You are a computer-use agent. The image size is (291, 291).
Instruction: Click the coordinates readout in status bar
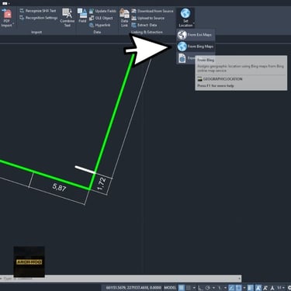tap(133, 288)
